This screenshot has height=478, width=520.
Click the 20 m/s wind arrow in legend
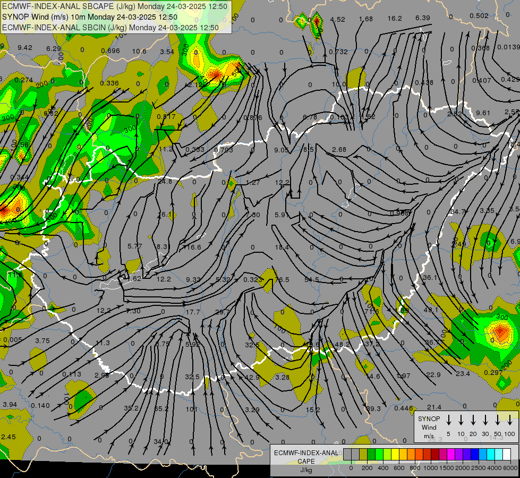click(x=473, y=420)
